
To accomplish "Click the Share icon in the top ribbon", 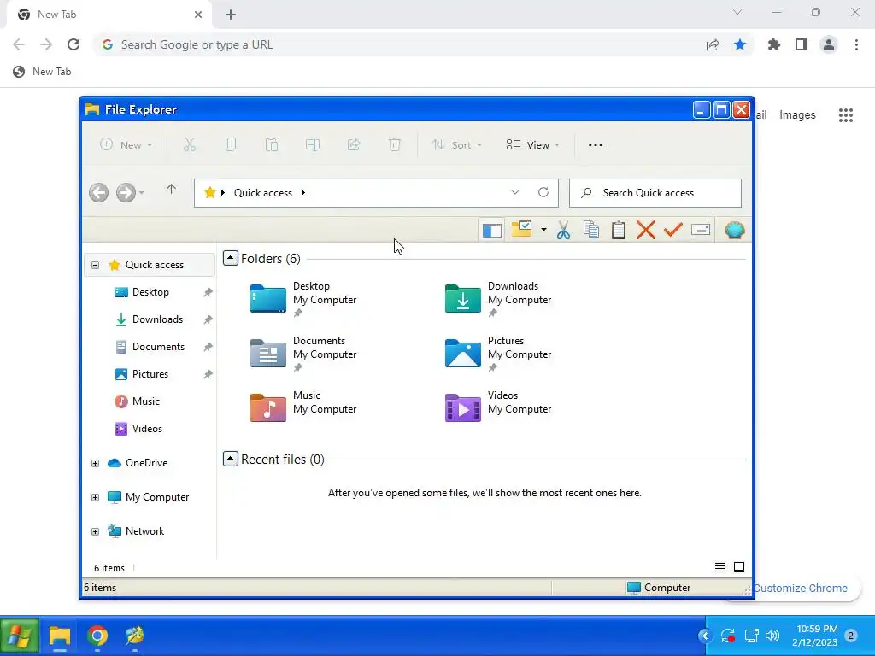I will pos(354,145).
